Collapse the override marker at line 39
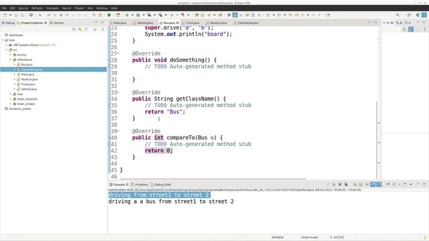The height and width of the screenshot is (241, 429). tap(118, 131)
